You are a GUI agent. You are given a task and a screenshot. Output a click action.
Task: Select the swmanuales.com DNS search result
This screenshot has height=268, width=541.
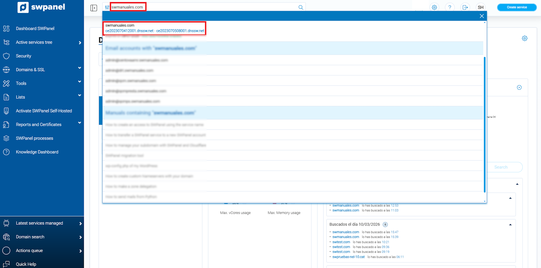tap(155, 28)
